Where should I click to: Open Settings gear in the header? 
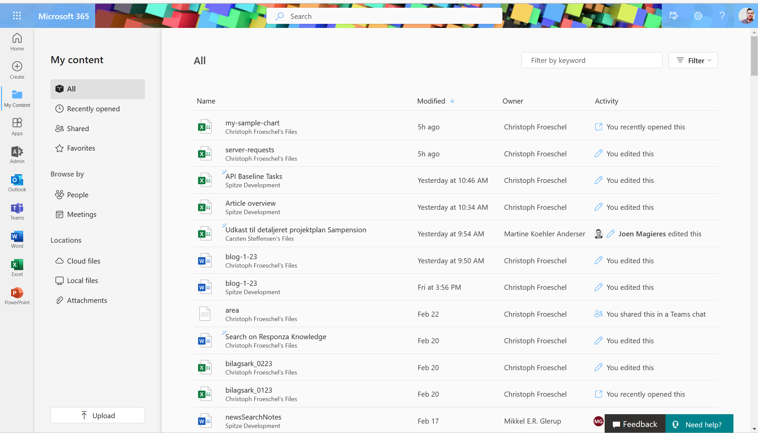point(698,16)
